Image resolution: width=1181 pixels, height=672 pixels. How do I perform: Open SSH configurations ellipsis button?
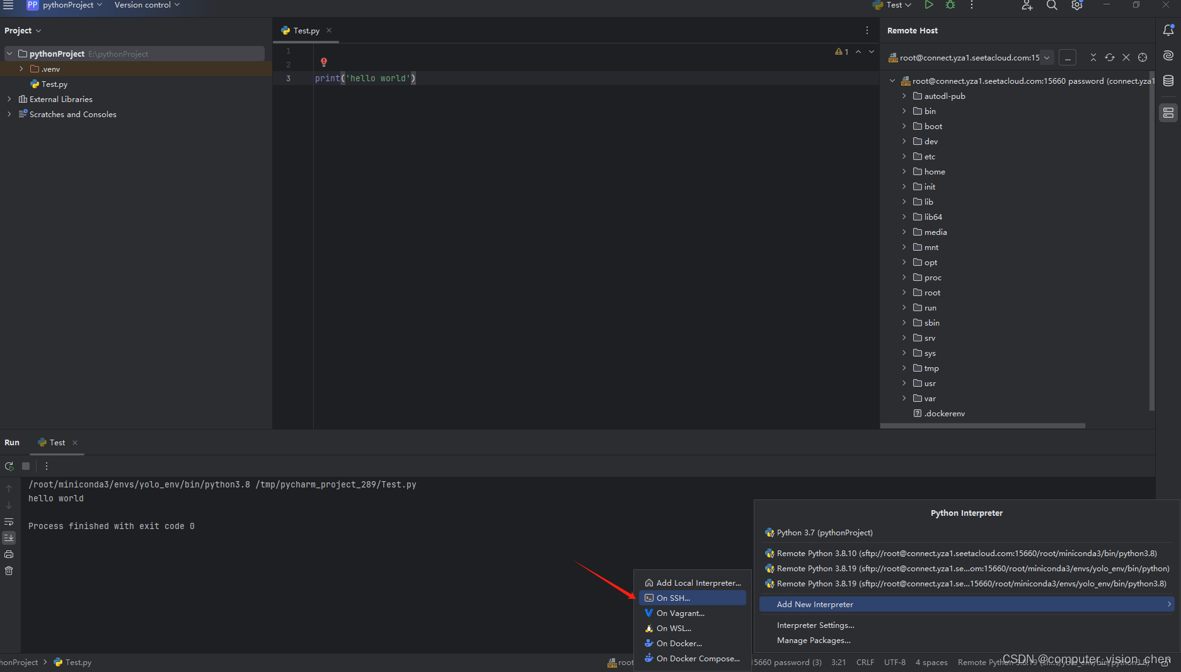[x=1068, y=57]
